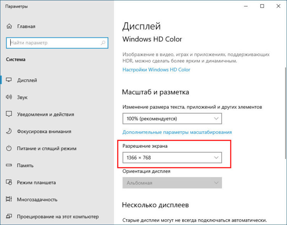Open the Tablet mode icon
Image resolution: width=287 pixels, height=225 pixels.
9,183
